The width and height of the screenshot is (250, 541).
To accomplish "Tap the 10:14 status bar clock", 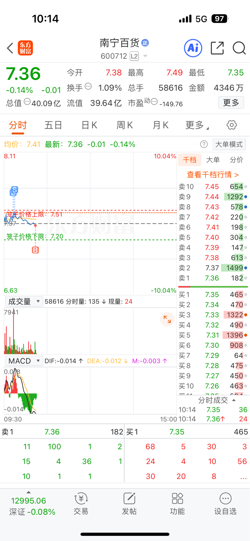I will coord(46,19).
